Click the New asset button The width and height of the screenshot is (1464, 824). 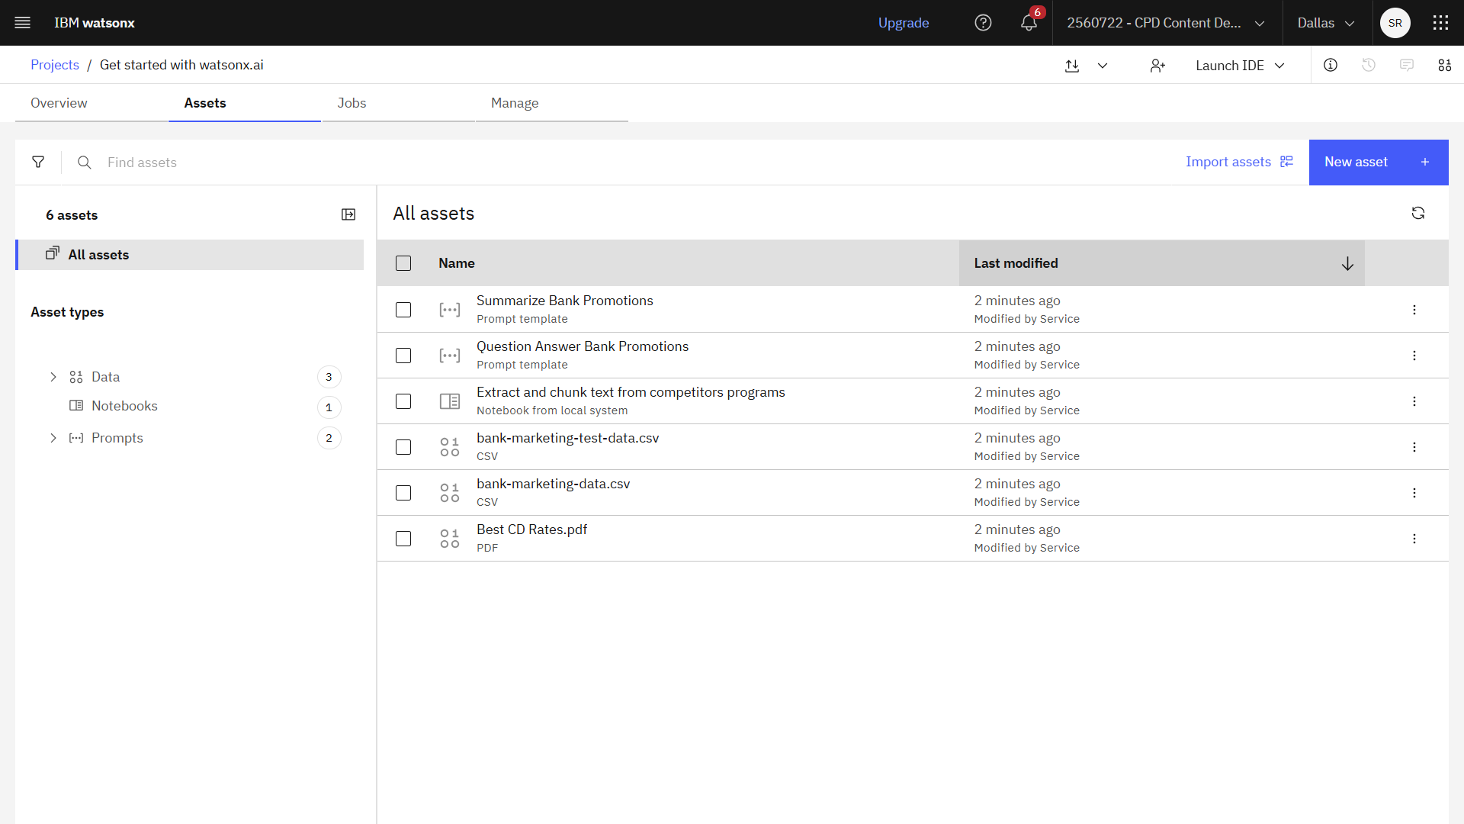click(x=1378, y=162)
